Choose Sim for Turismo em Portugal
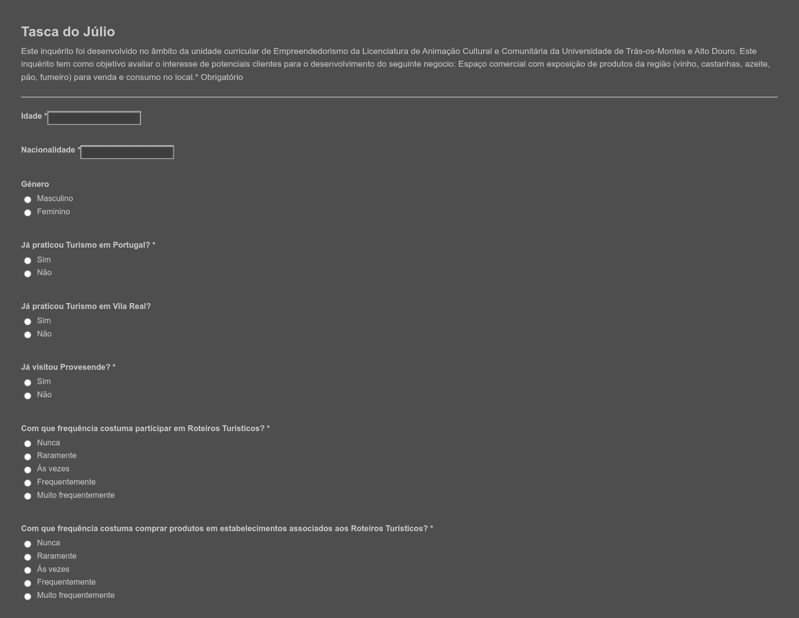799x618 pixels. (27, 261)
